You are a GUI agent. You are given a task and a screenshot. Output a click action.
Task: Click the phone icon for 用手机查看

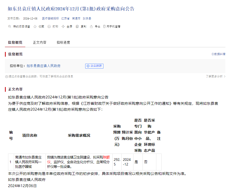[104, 27]
